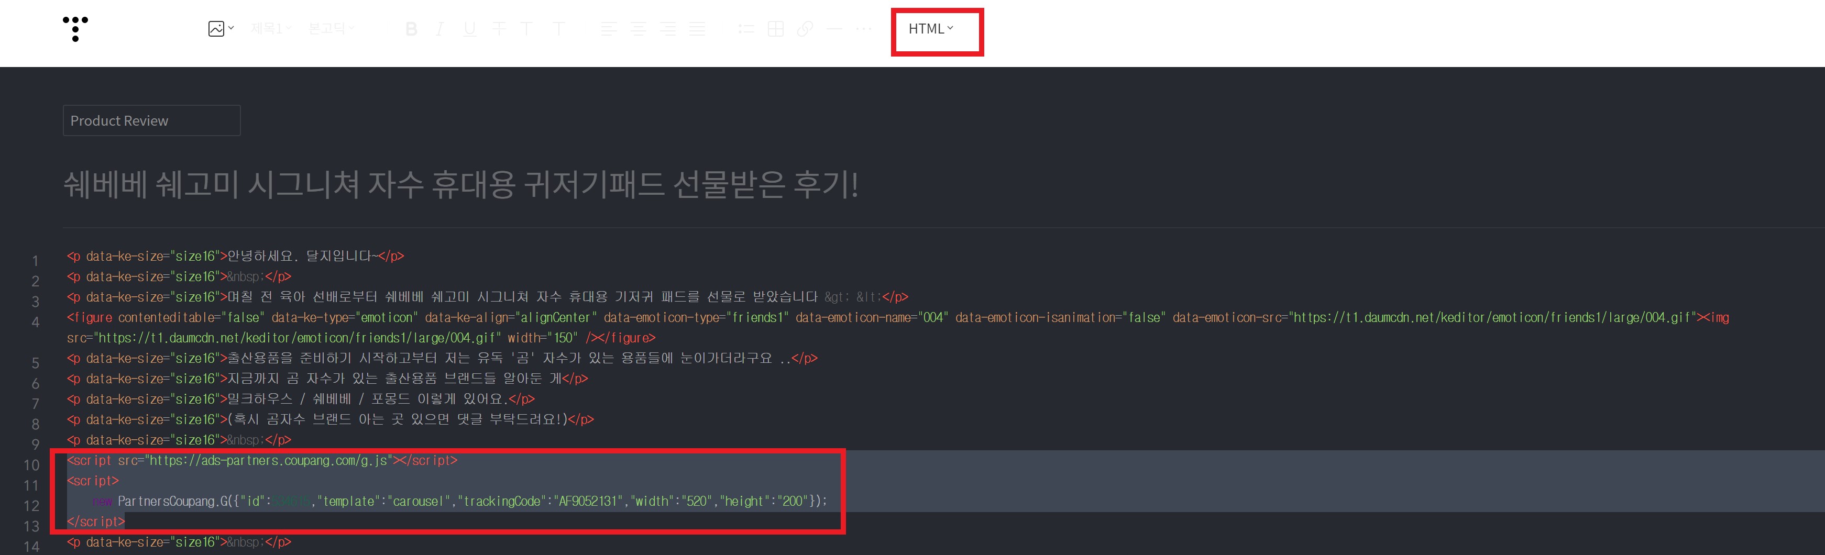Insert a bulleted list

tap(746, 29)
